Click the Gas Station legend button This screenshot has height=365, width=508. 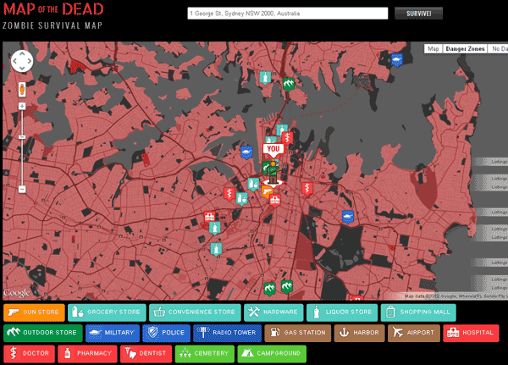[298, 333]
